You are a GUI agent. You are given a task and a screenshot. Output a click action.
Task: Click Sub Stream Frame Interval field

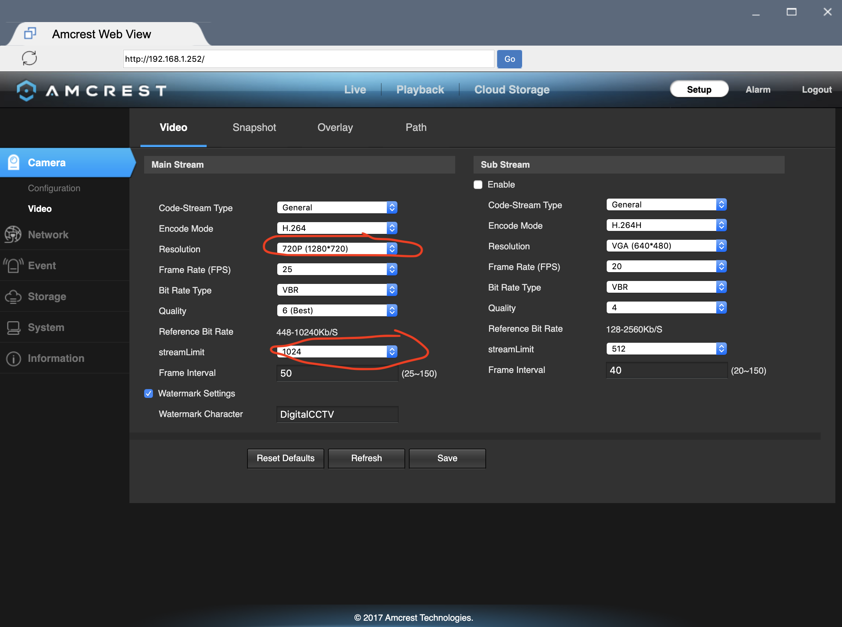pyautogui.click(x=666, y=370)
